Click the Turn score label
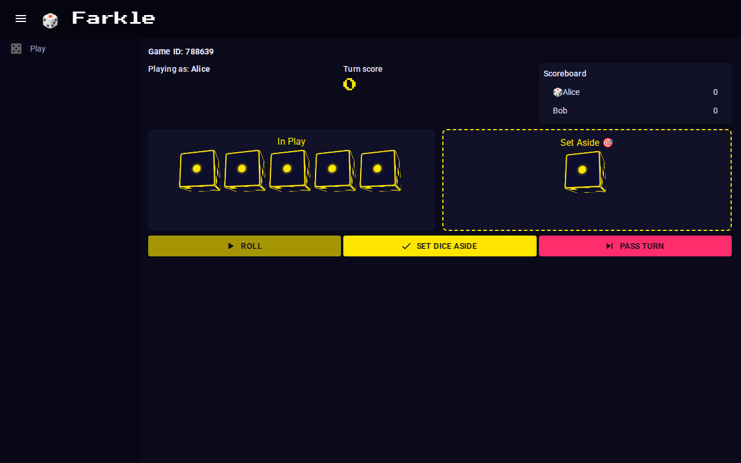This screenshot has height=463, width=741. pyautogui.click(x=363, y=69)
